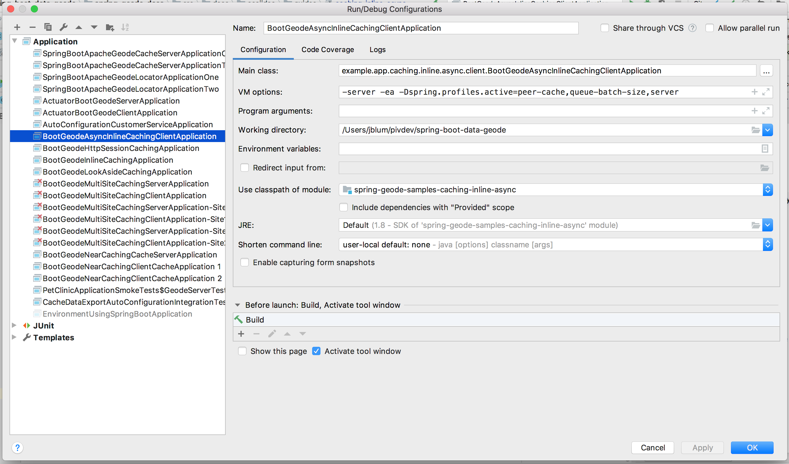Move before launch task up
Screen dimensions: 789x464
point(287,334)
